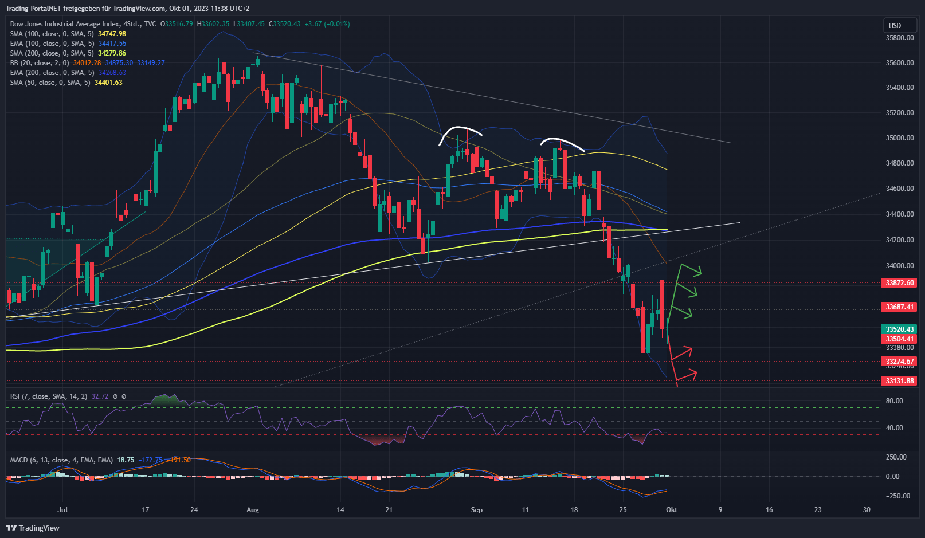
Task: Click the TradingView logo at bottom left
Action: [33, 528]
